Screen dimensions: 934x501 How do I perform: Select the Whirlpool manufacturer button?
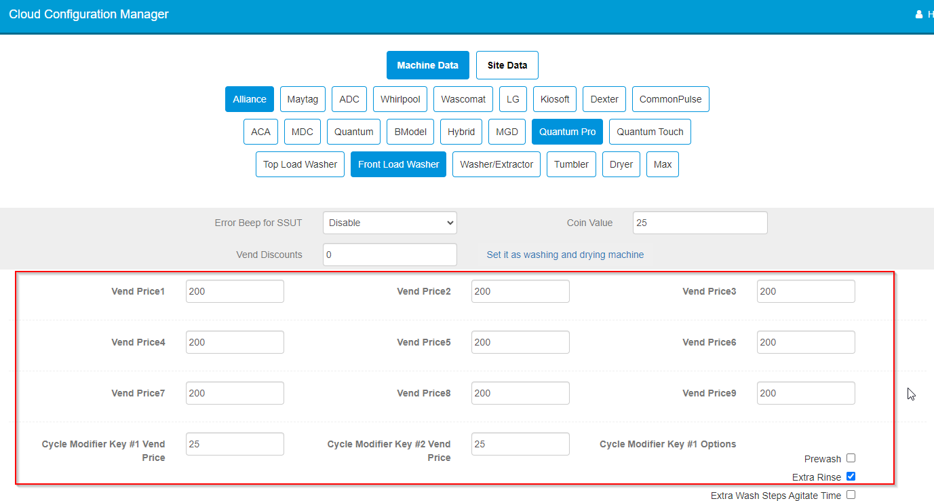400,98
